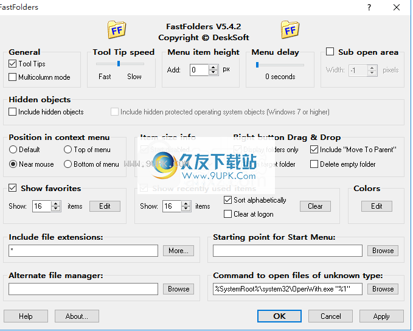This screenshot has height=331, width=413.
Task: Open the About... dialog
Action: 77,316
